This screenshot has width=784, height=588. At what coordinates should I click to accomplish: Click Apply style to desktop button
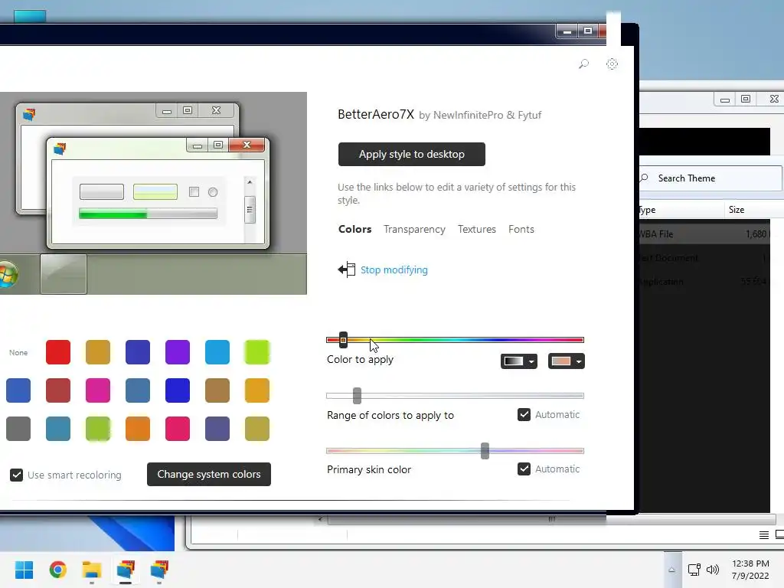[411, 154]
